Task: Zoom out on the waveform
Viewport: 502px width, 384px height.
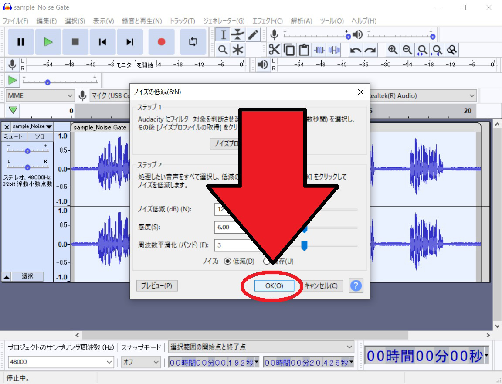Action: [407, 50]
